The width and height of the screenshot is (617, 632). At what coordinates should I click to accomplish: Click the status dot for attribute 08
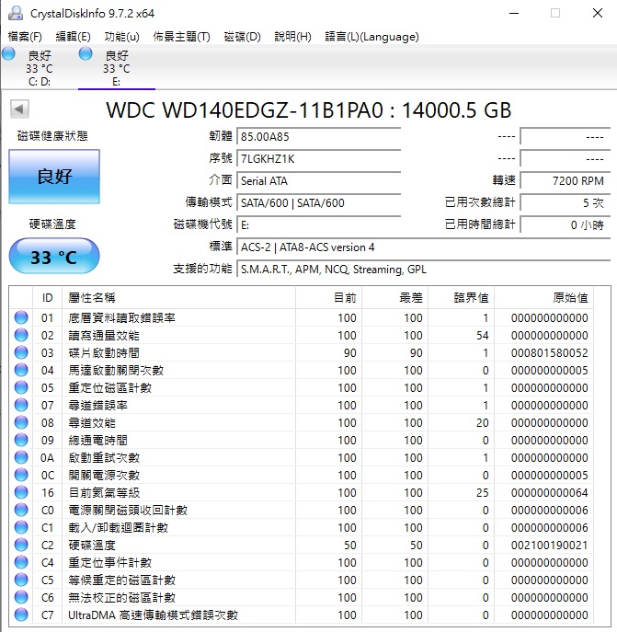(x=21, y=422)
